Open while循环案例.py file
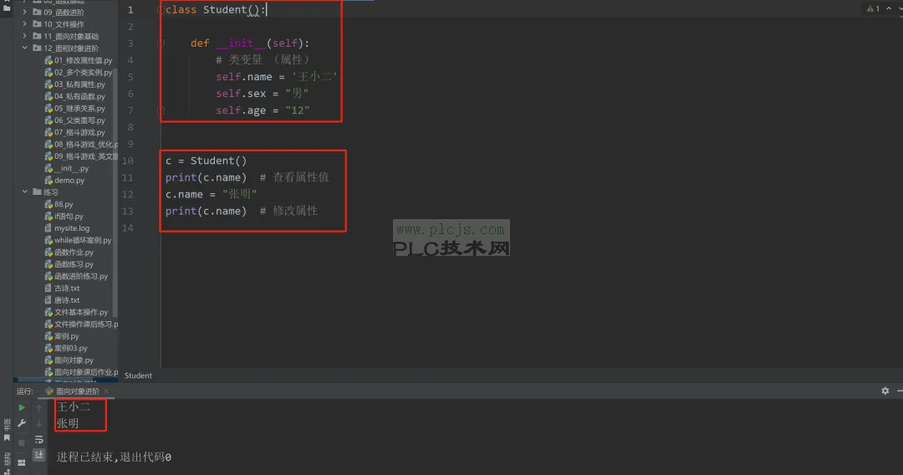Screen dimensions: 903x475 pos(78,241)
